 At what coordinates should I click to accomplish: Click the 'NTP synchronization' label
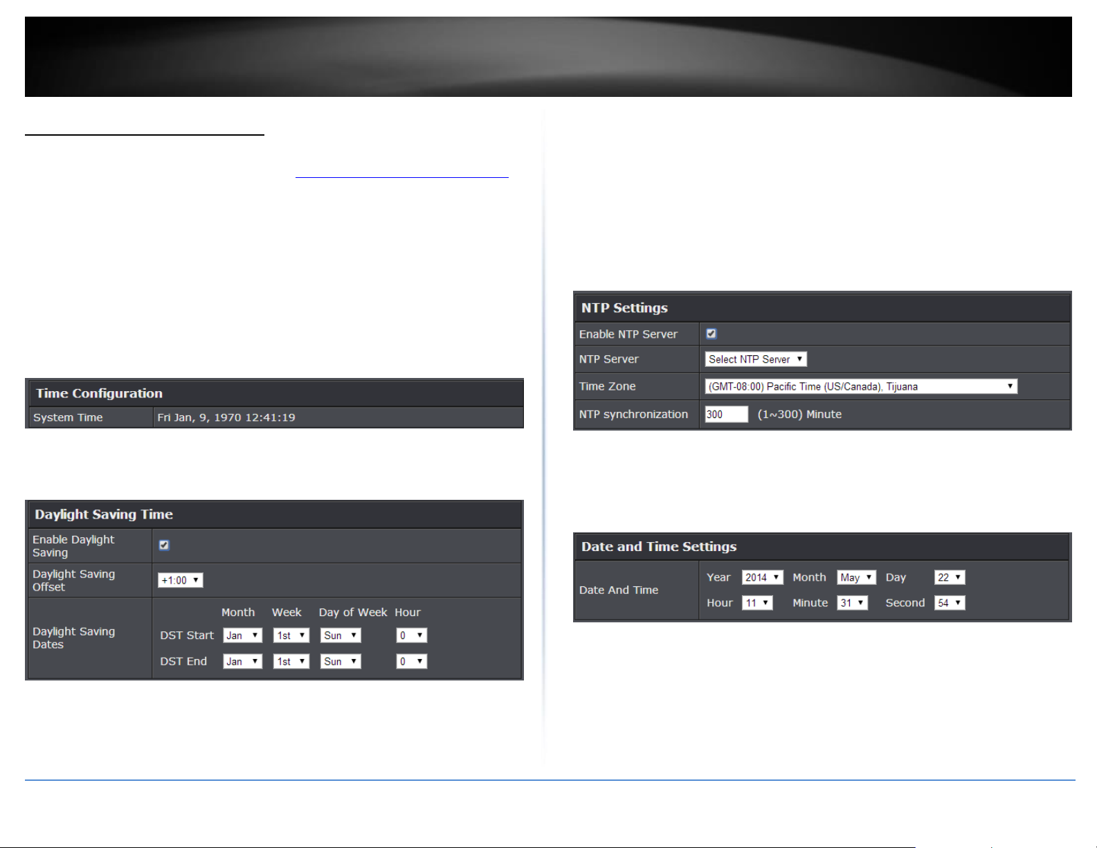coord(633,414)
